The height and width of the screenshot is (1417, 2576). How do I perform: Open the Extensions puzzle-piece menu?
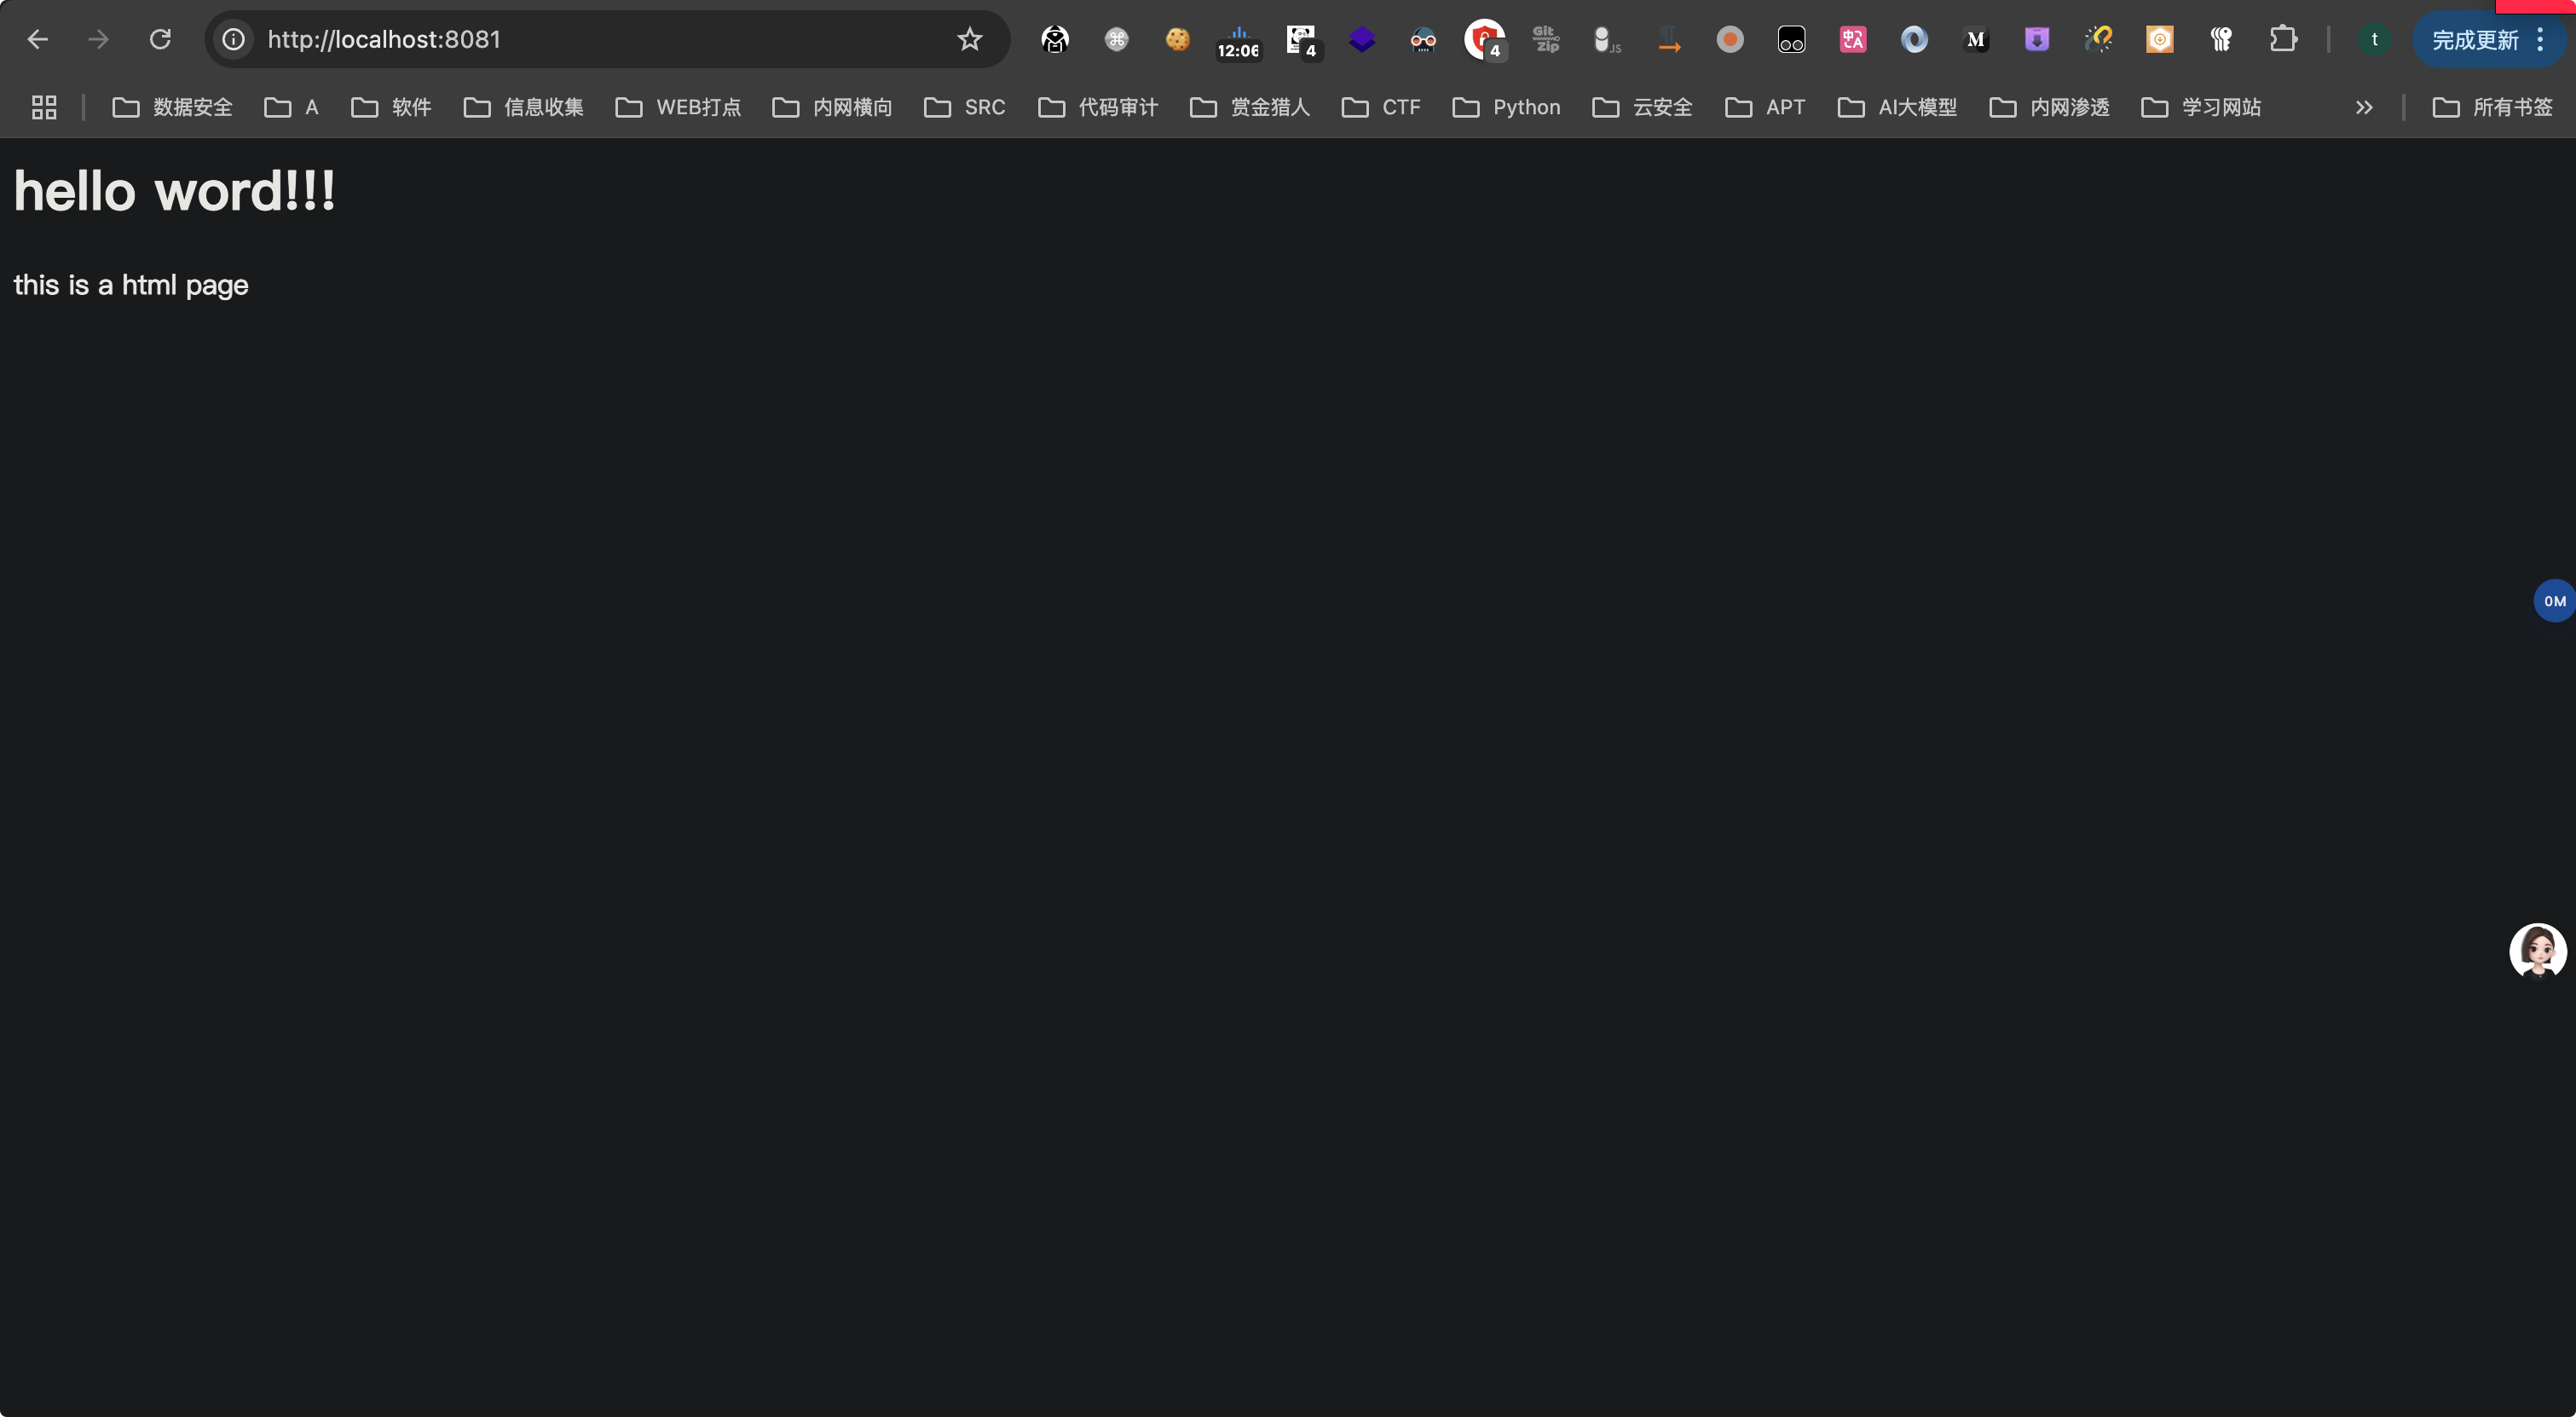pyautogui.click(x=2283, y=40)
